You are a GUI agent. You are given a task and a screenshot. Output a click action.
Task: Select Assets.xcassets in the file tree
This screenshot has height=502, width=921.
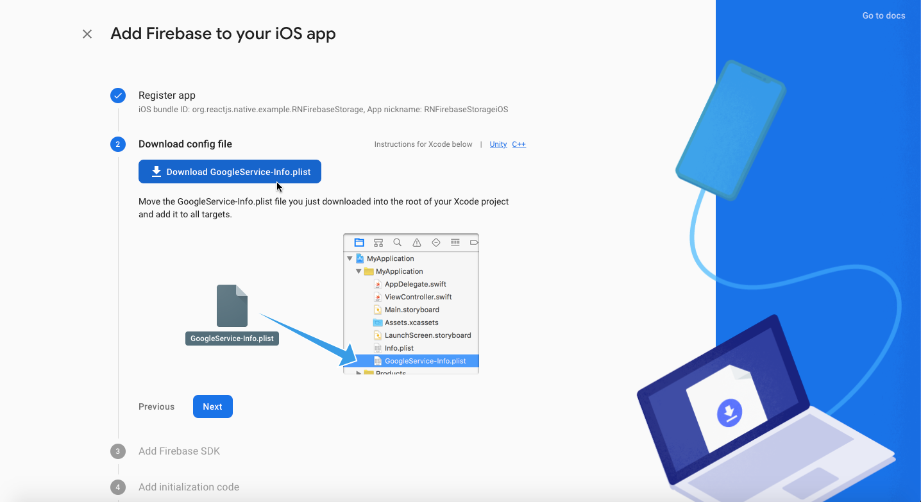click(412, 322)
